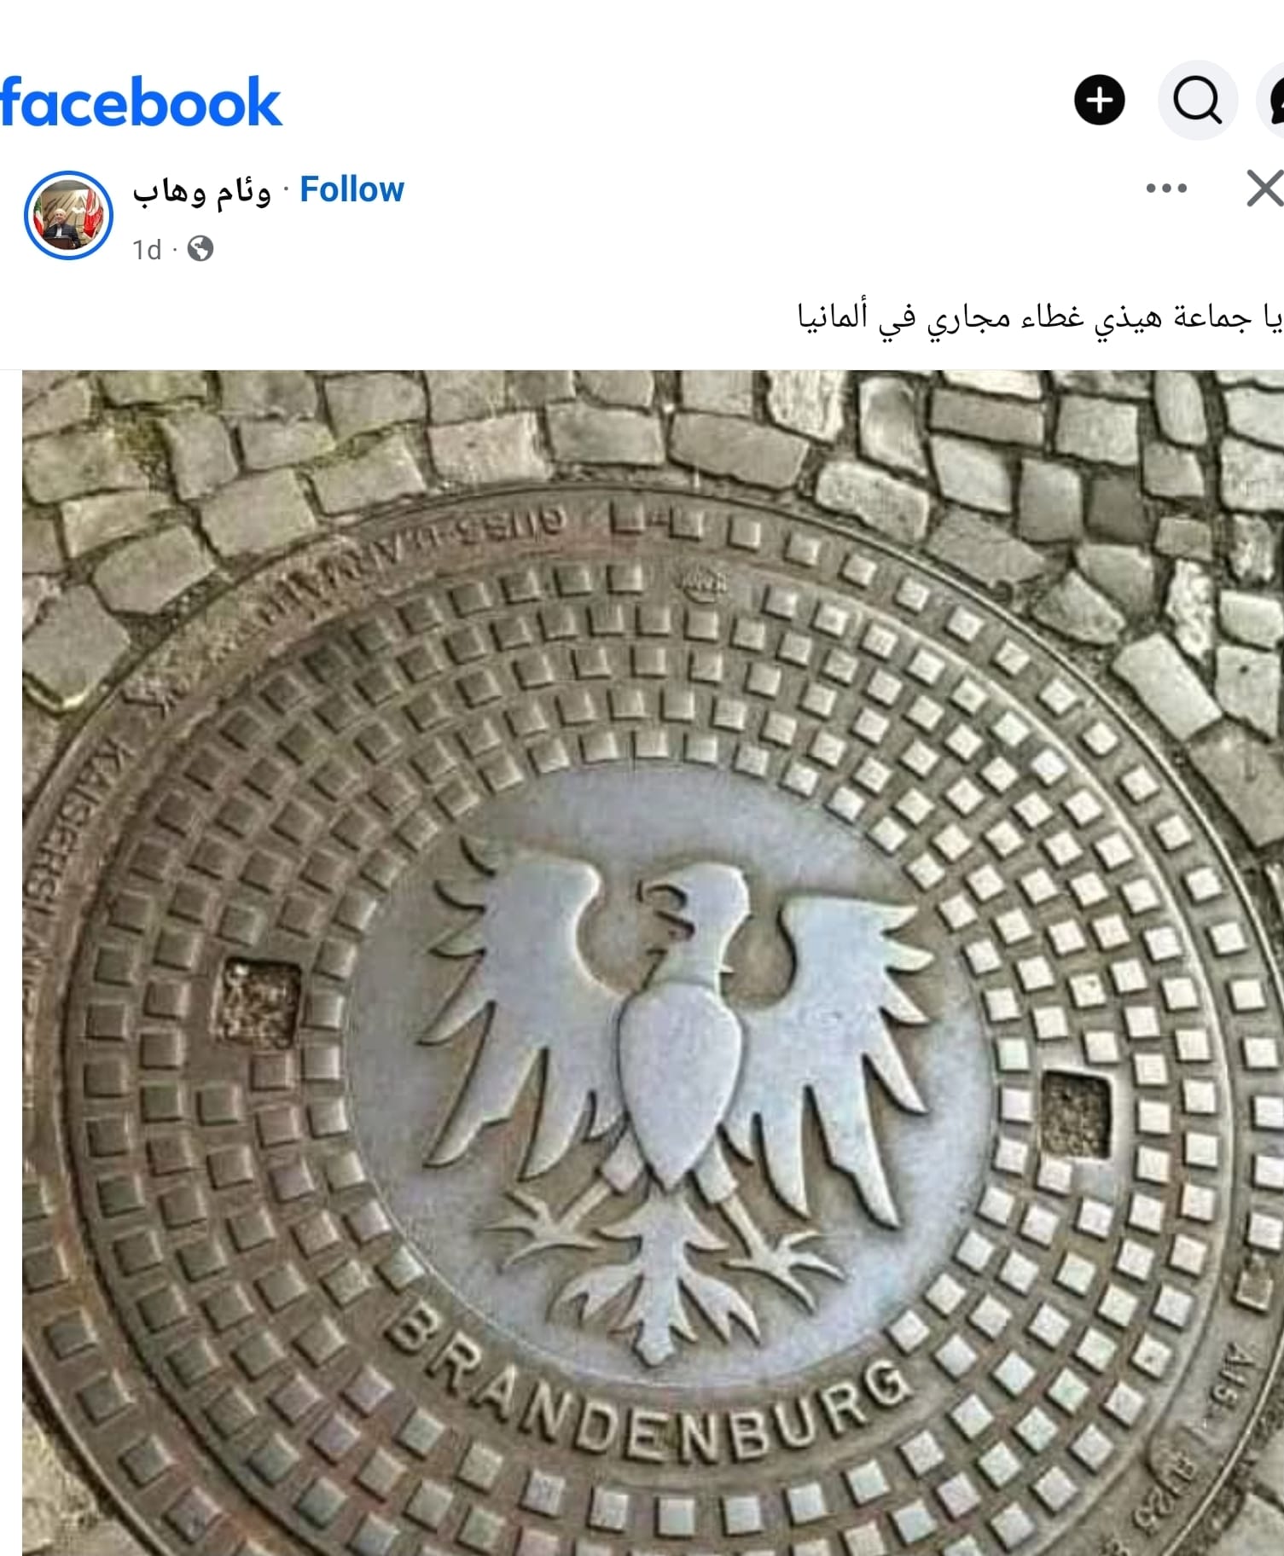Image resolution: width=1284 pixels, height=1556 pixels.
Task: Follow وئام وهاب
Action: pyautogui.click(x=352, y=189)
